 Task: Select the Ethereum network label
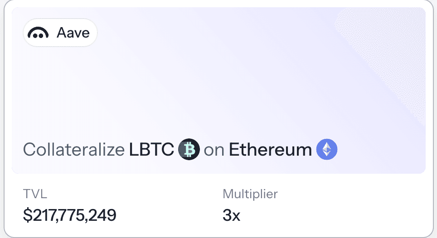[x=270, y=150]
